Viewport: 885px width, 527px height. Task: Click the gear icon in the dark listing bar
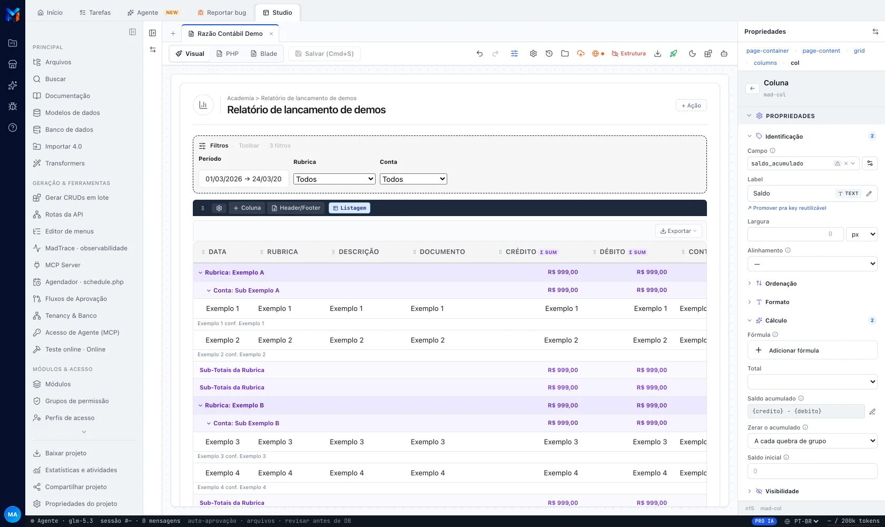219,208
